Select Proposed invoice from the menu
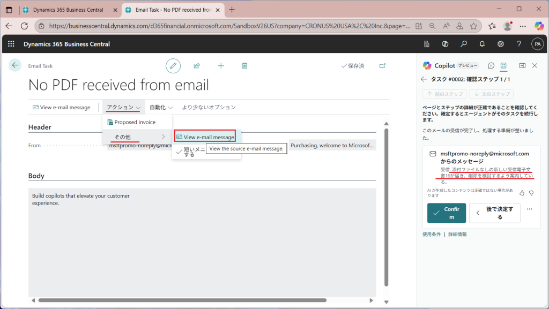The width and height of the screenshot is (549, 309). point(137,122)
